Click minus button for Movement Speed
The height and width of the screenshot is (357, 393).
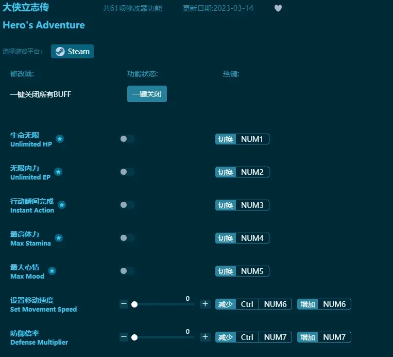click(x=124, y=304)
